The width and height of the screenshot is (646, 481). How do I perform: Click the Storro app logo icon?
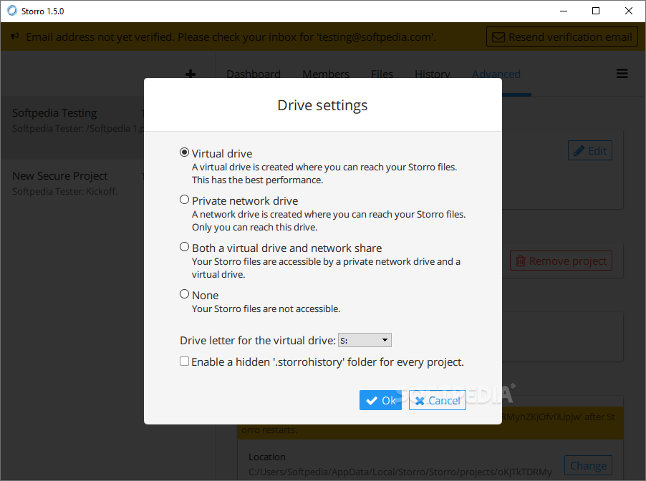pyautogui.click(x=12, y=11)
